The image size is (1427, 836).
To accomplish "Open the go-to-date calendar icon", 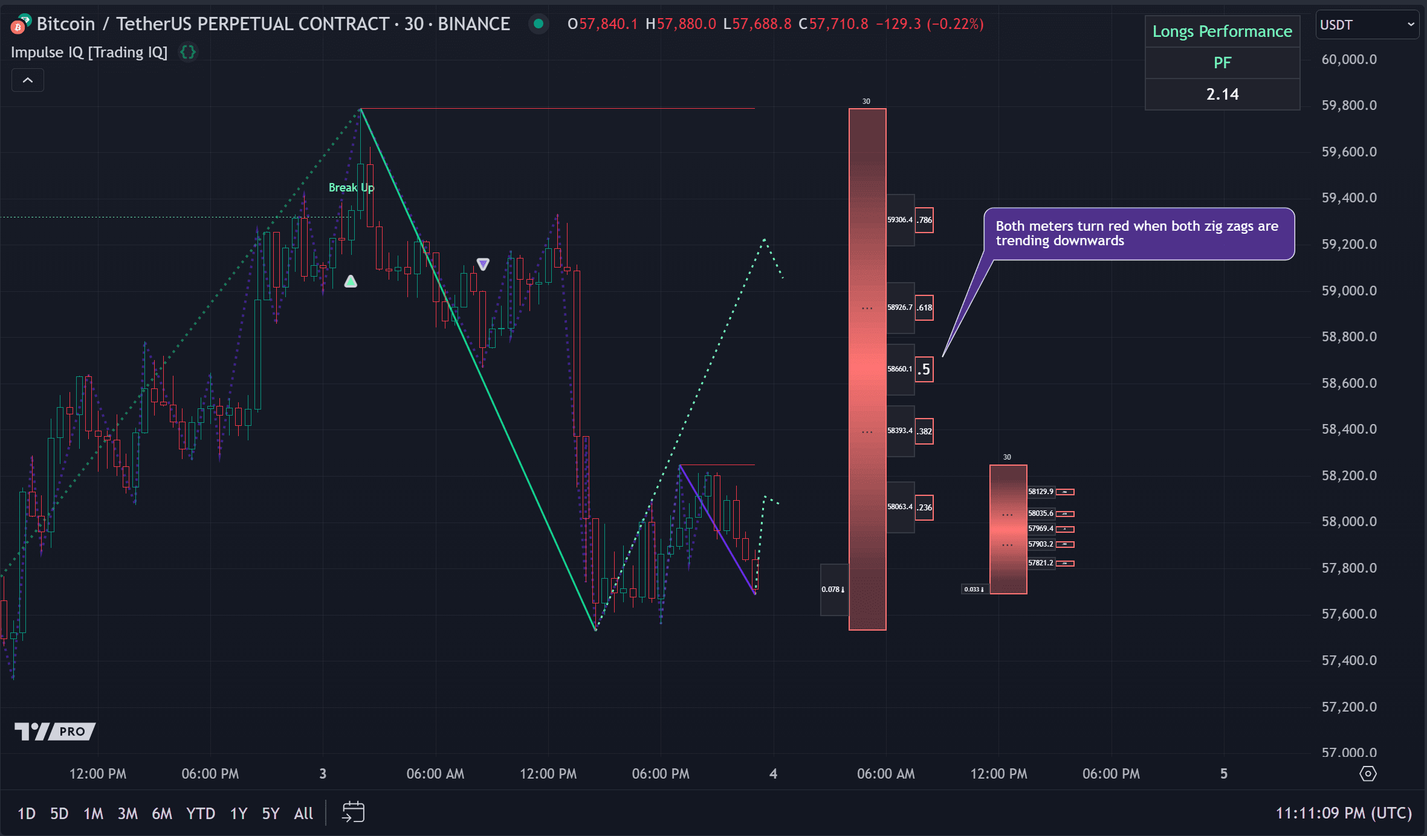I will [x=354, y=812].
